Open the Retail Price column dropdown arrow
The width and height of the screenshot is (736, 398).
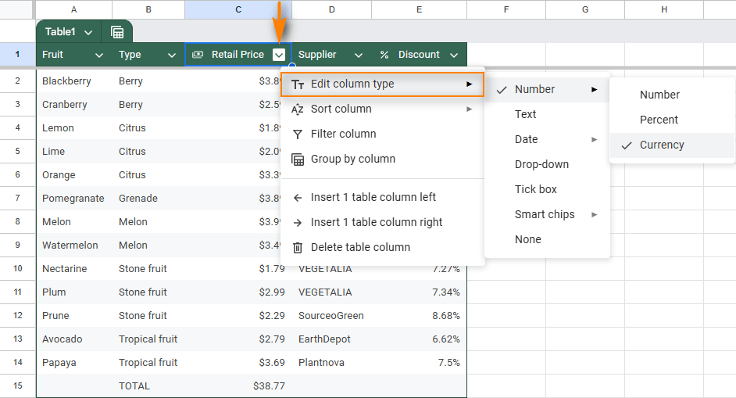point(279,55)
